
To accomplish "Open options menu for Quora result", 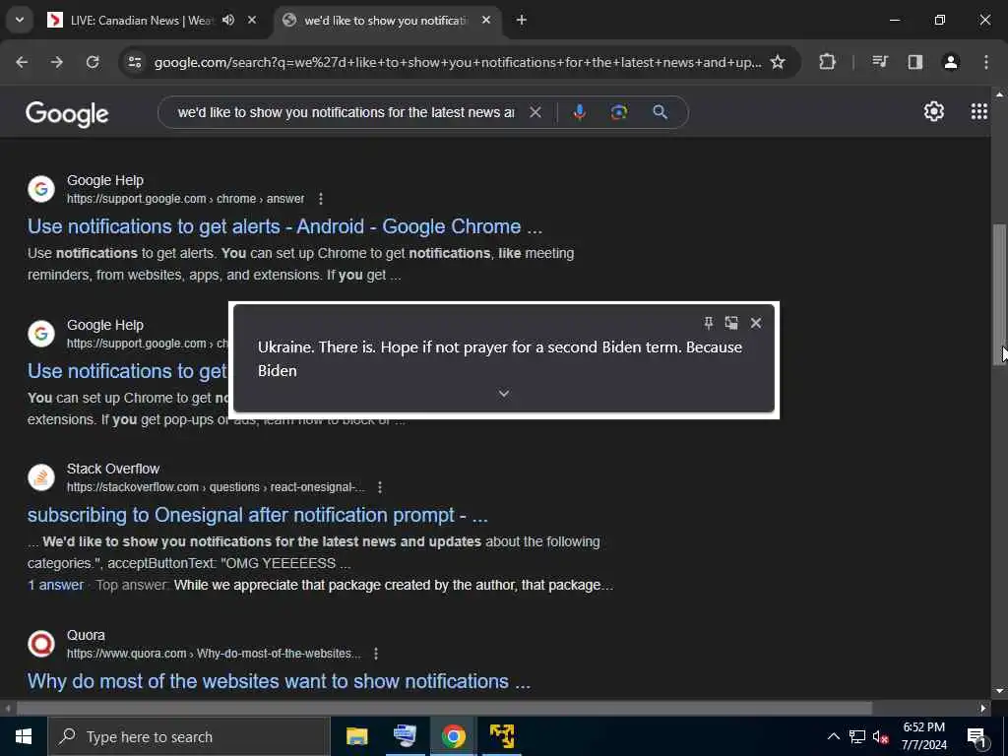I will point(376,654).
